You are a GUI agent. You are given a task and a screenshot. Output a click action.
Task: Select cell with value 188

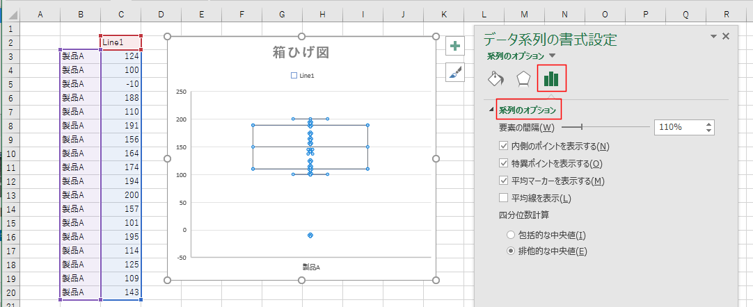(x=121, y=98)
